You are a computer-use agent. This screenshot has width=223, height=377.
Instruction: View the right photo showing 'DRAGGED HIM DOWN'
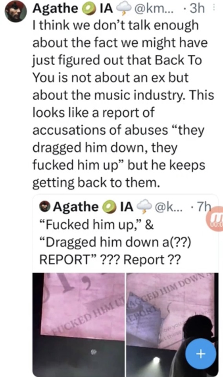pos(172,325)
